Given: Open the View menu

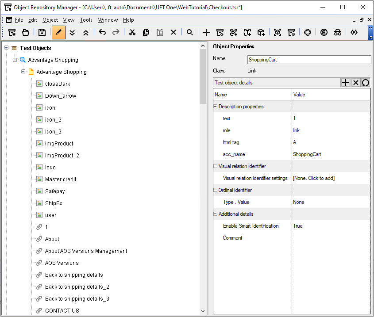Looking at the screenshot, I should [x=69, y=20].
